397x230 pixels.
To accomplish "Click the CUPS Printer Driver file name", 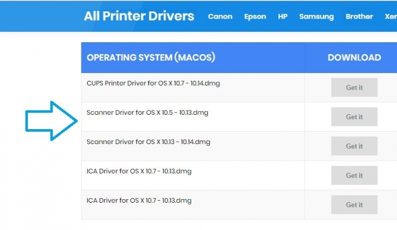I will pyautogui.click(x=153, y=83).
